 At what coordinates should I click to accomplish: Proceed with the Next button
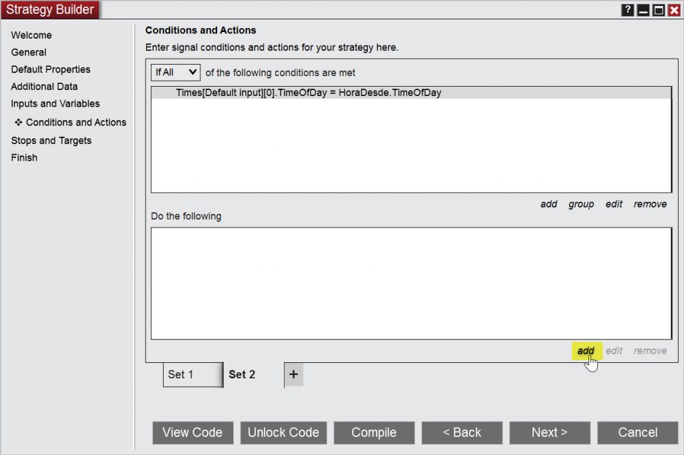(550, 433)
